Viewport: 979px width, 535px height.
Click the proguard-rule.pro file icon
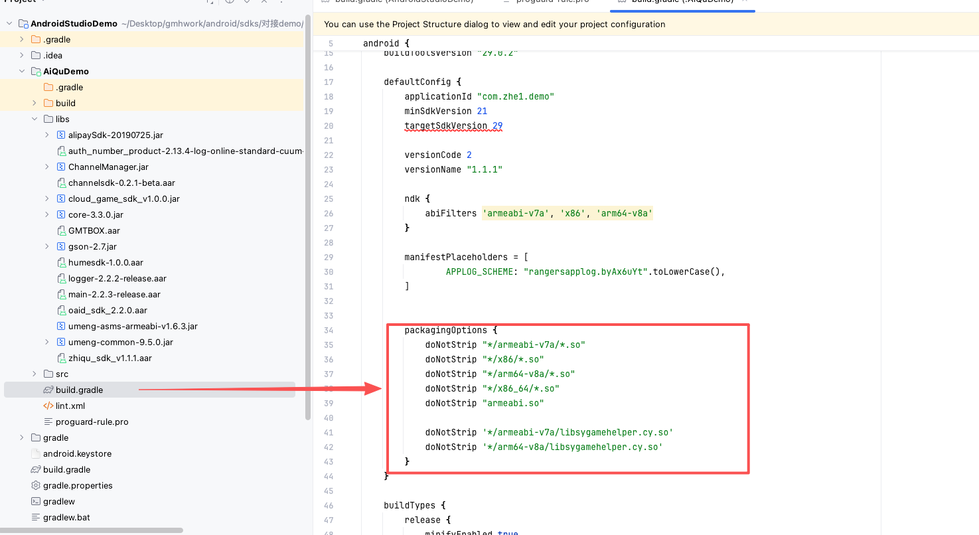48,421
